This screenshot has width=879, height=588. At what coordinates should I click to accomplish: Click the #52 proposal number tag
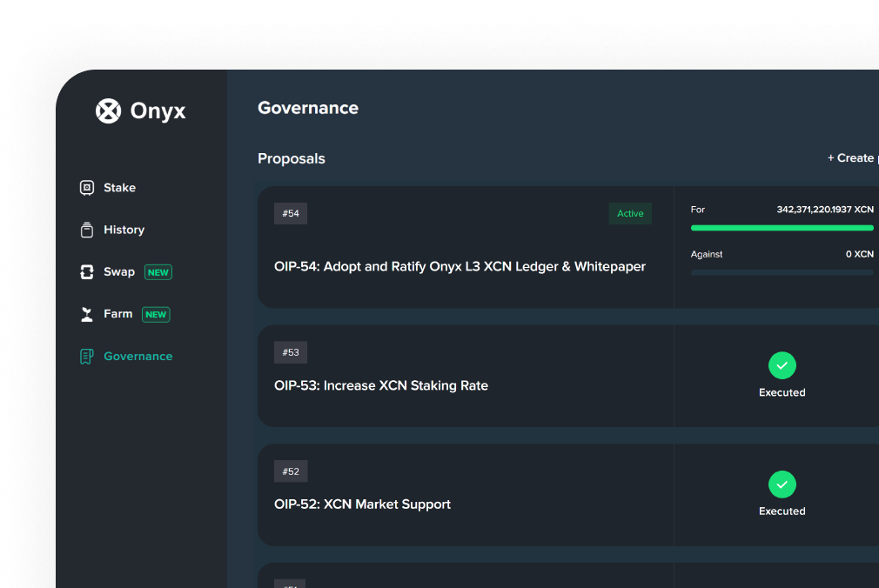(x=291, y=471)
